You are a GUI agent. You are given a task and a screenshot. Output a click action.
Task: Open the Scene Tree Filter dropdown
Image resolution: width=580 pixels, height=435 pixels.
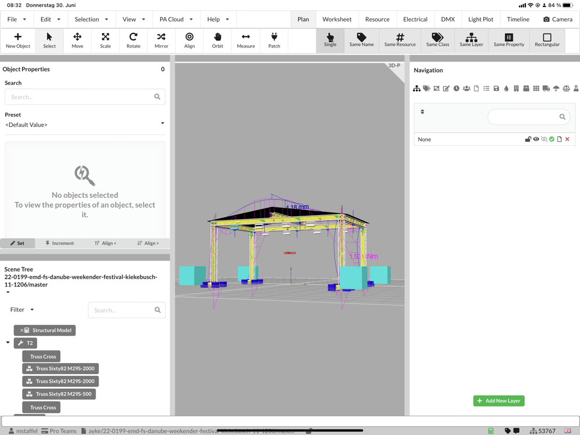pyautogui.click(x=22, y=310)
